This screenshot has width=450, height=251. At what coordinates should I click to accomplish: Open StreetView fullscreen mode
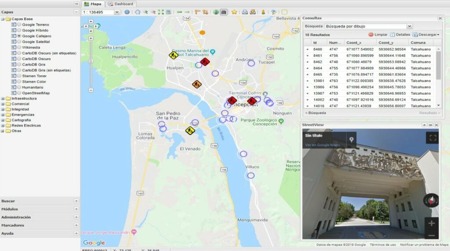click(433, 138)
